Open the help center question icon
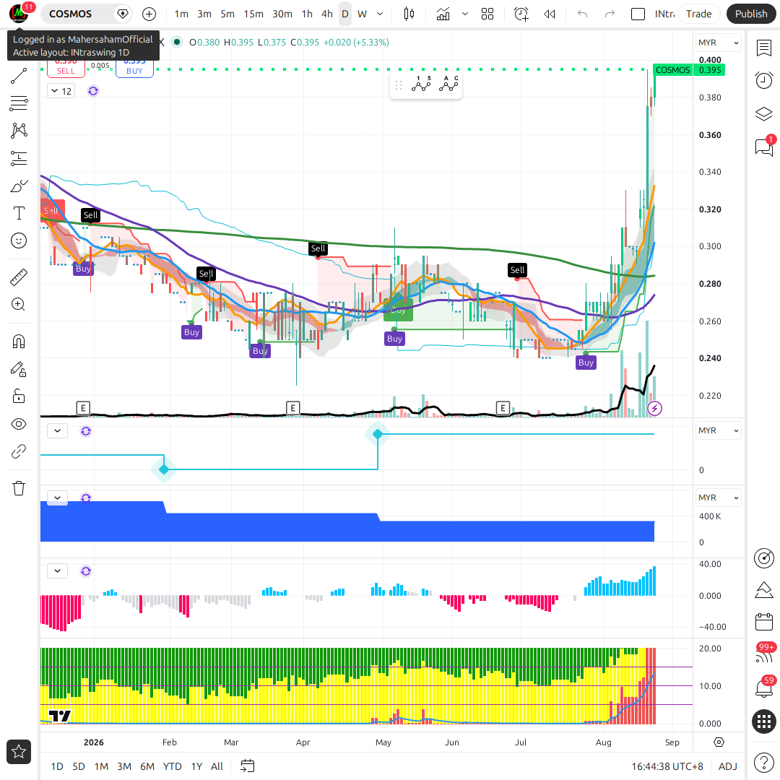Image resolution: width=780 pixels, height=780 pixels. [x=763, y=762]
